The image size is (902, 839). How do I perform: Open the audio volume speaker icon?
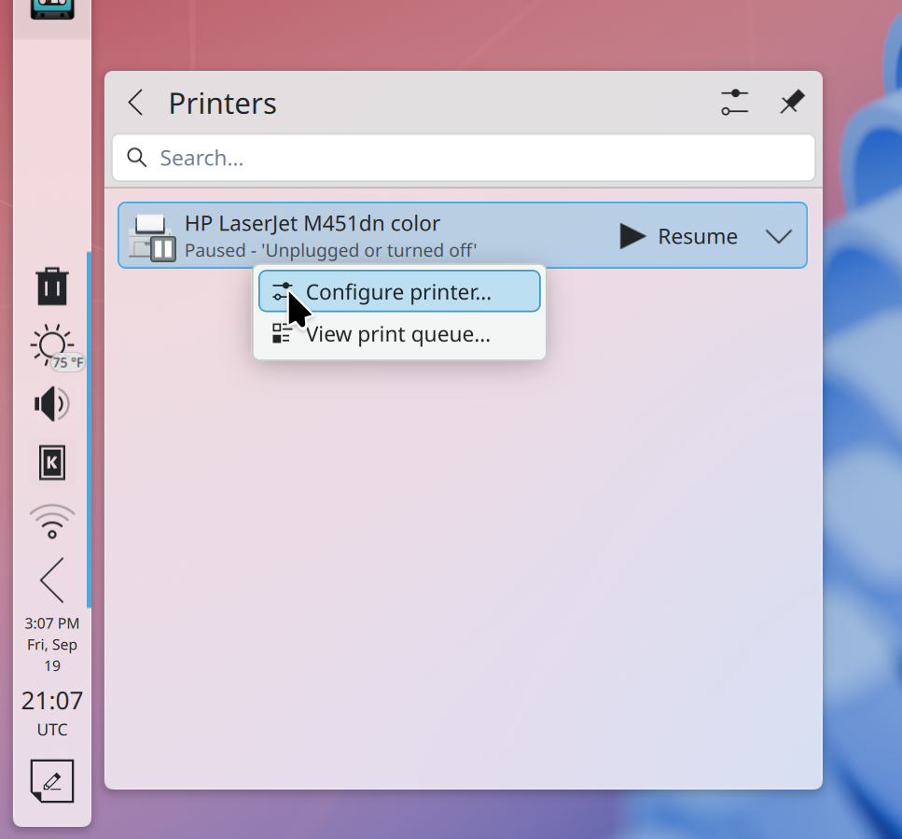[52, 404]
